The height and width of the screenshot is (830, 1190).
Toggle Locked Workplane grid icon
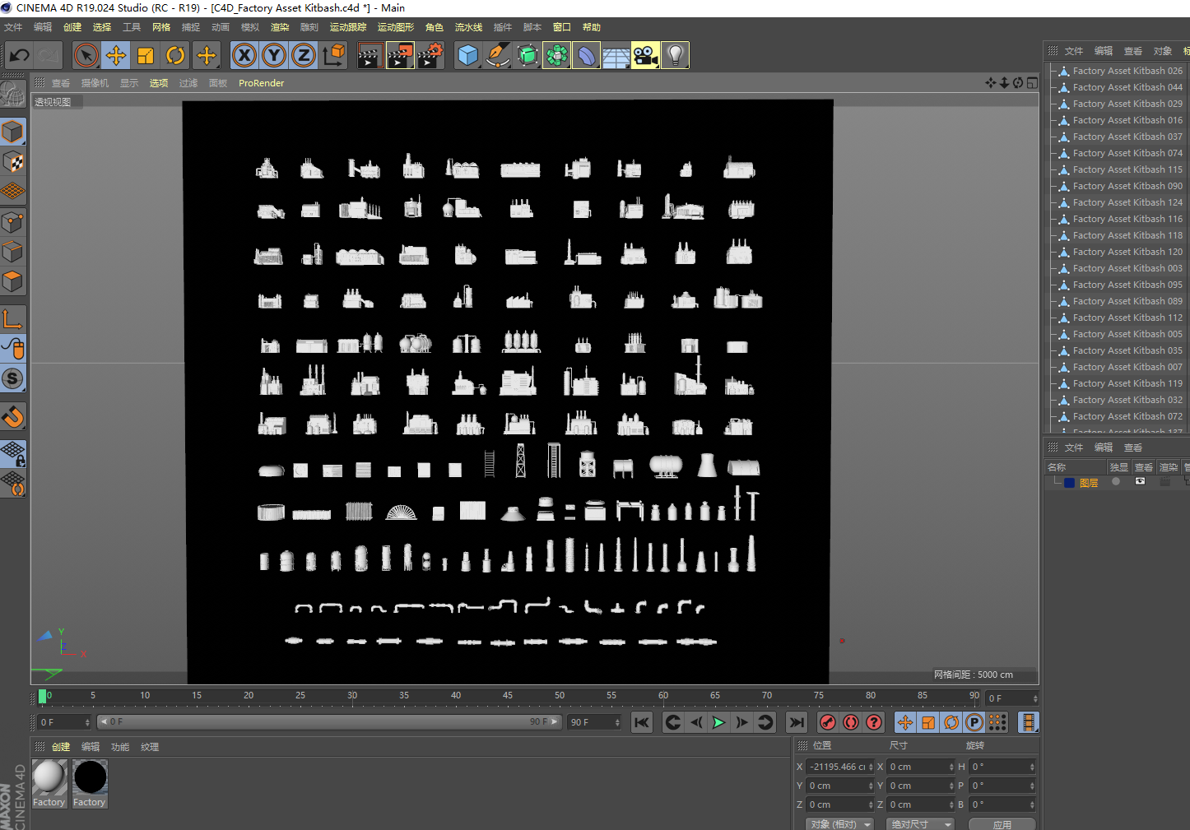(x=12, y=453)
